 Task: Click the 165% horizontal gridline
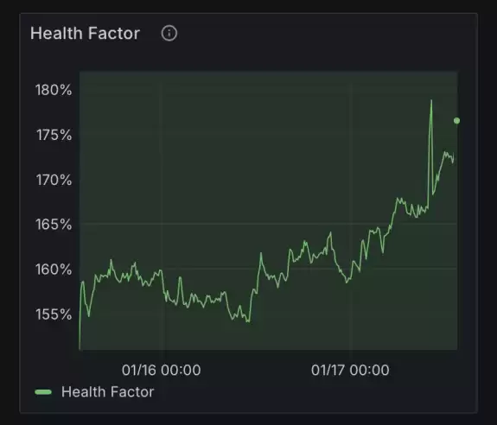[268, 224]
